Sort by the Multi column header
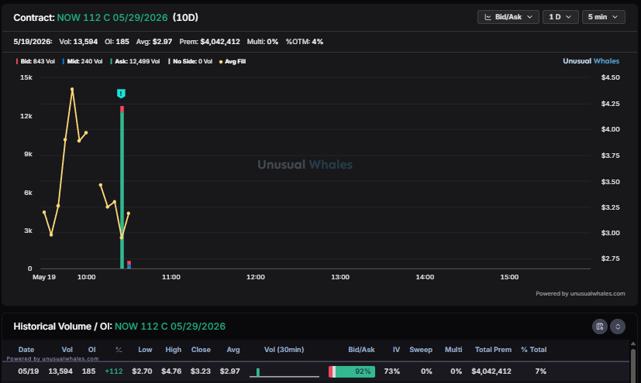 (x=453, y=350)
